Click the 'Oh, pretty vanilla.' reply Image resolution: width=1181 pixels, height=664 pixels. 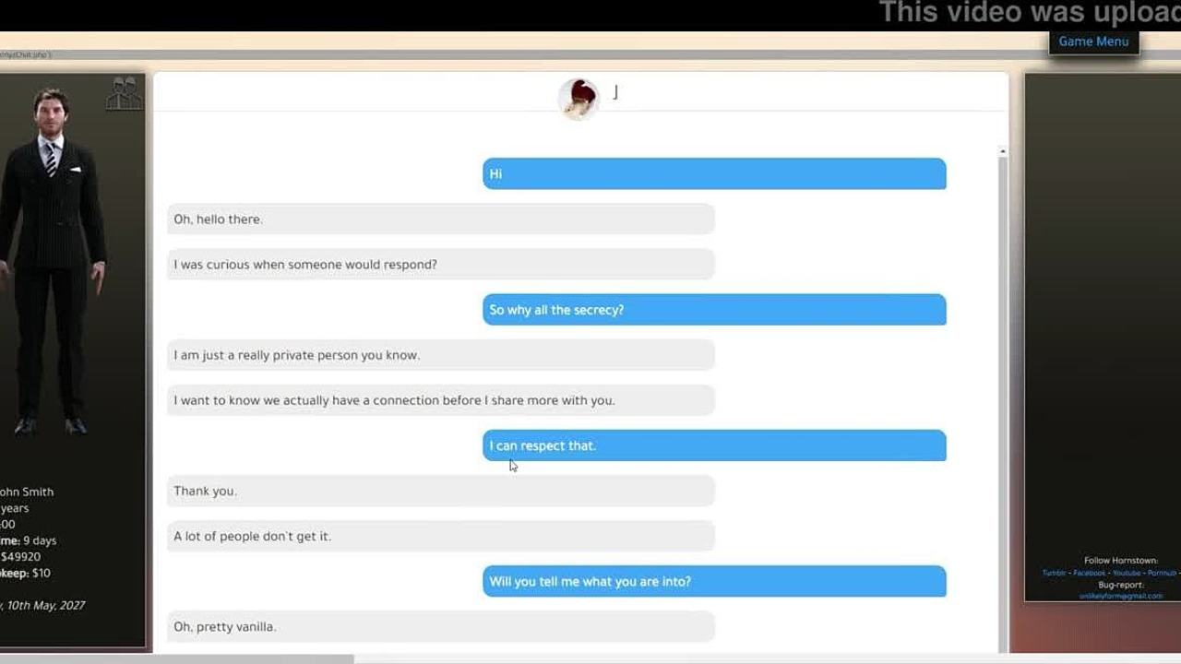coord(441,626)
